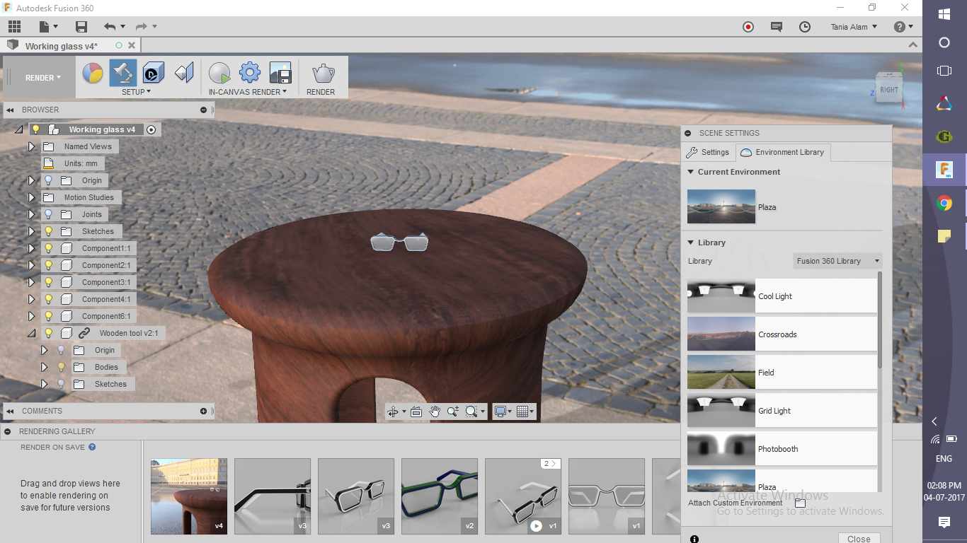Activate the Working glass v4 radio button
The image size is (967, 543).
click(151, 129)
